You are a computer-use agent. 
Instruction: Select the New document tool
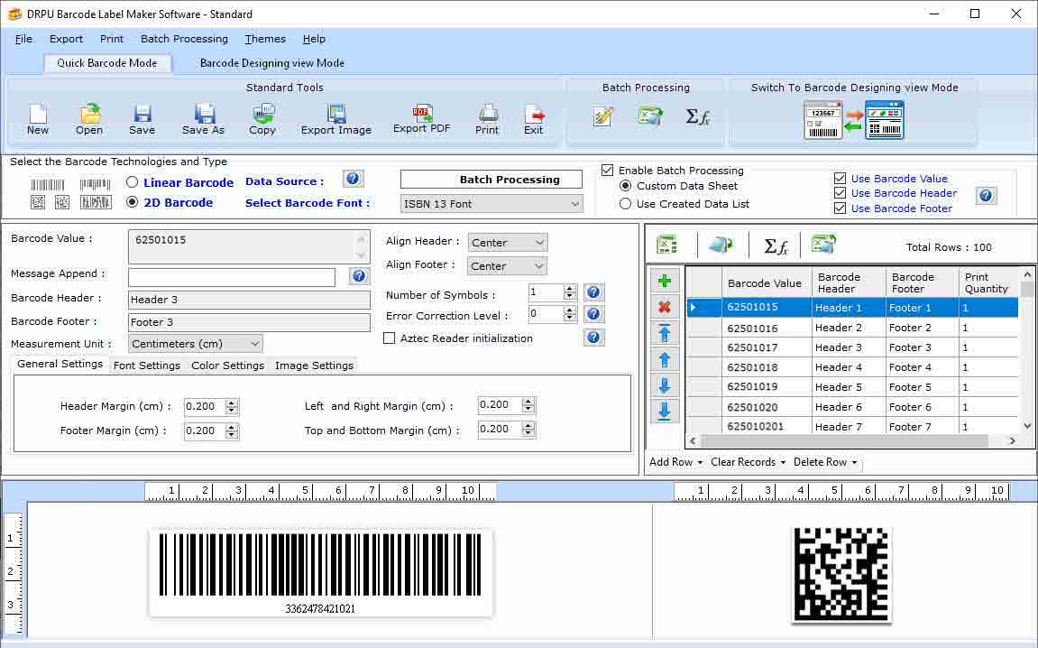tap(36, 117)
